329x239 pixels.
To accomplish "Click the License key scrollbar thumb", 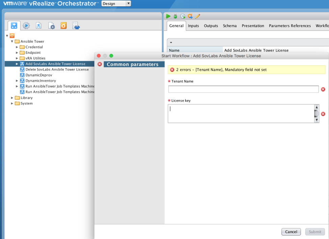I will pyautogui.click(x=317, y=113).
